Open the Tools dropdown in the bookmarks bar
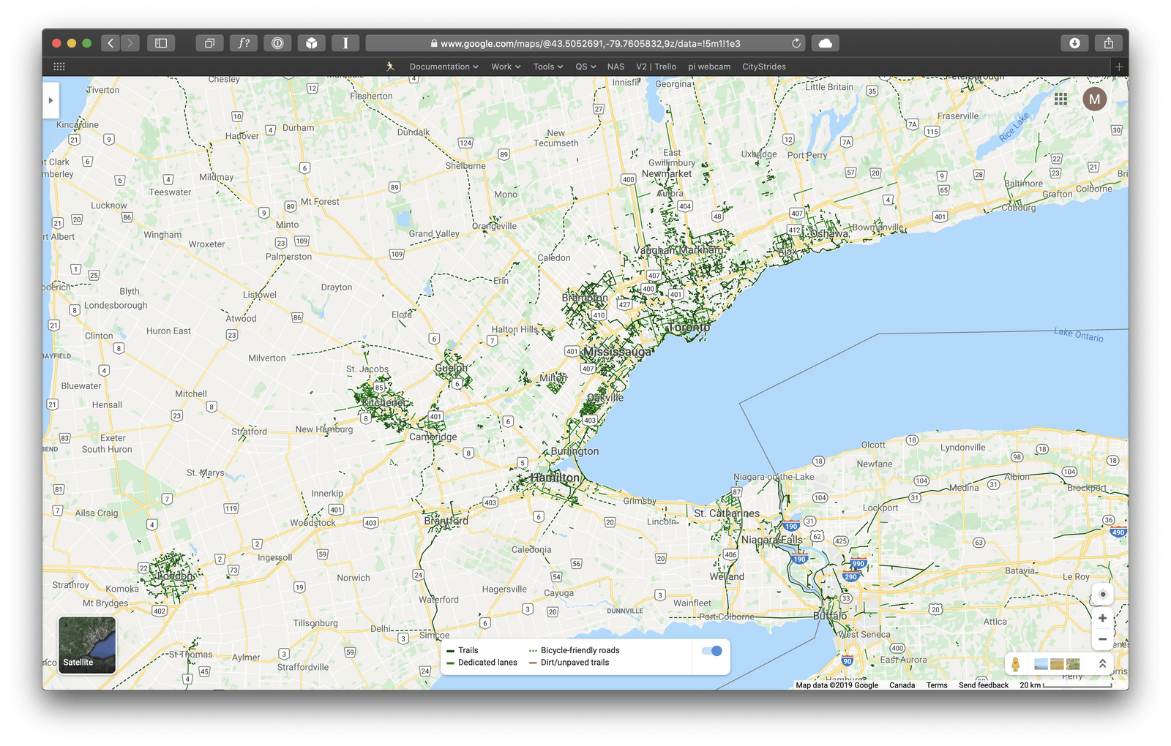The image size is (1171, 746). click(x=546, y=67)
